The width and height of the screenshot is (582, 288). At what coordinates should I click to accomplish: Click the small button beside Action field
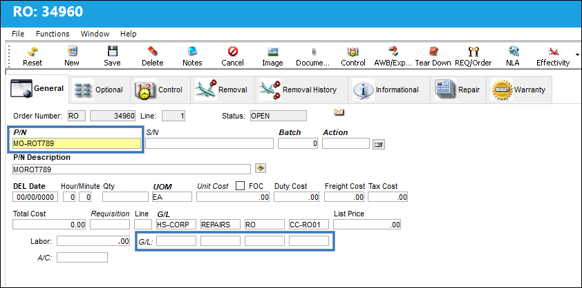[x=379, y=145]
